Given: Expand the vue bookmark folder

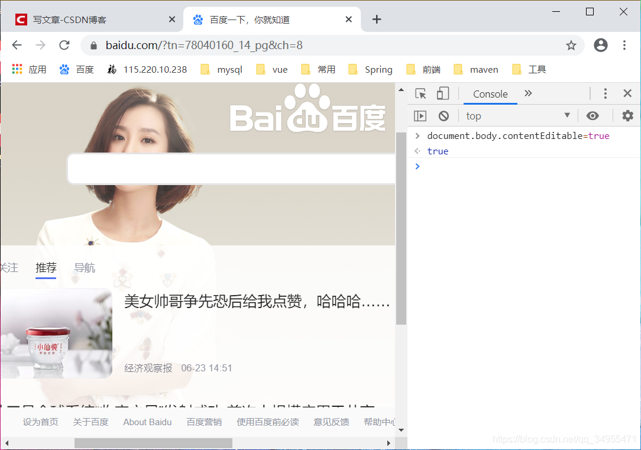Looking at the screenshot, I should [x=272, y=70].
